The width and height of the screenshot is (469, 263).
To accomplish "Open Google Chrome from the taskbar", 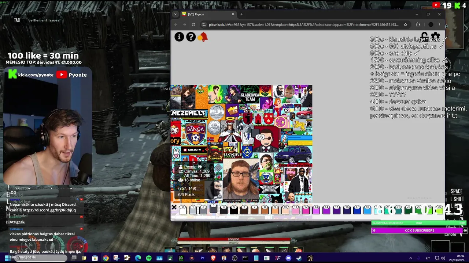I will point(106,258).
